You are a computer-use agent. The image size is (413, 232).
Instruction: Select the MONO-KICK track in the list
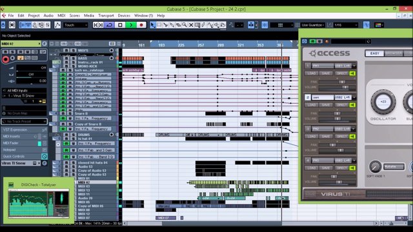pyautogui.click(x=88, y=66)
